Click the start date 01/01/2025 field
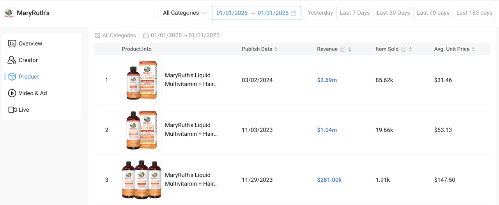This screenshot has height=205, width=499. pyautogui.click(x=232, y=13)
